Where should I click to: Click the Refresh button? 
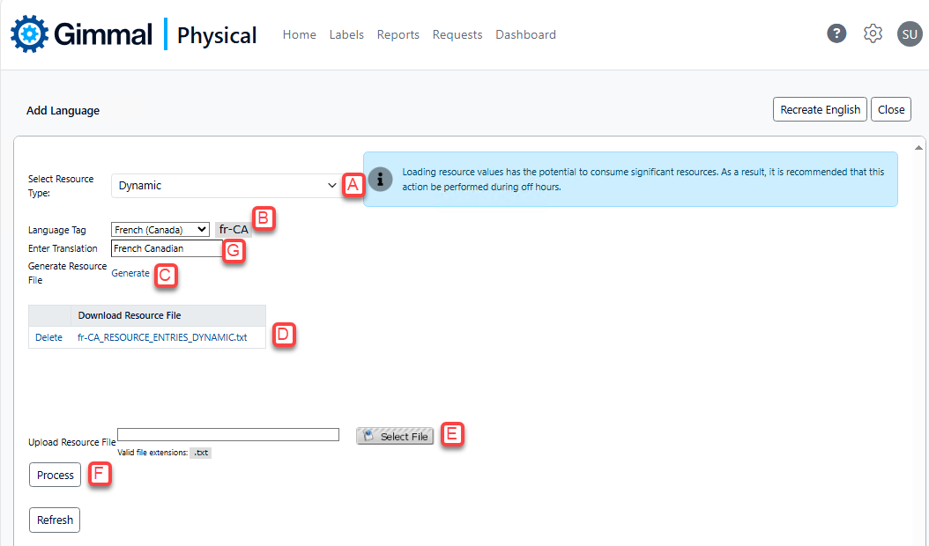click(x=55, y=520)
